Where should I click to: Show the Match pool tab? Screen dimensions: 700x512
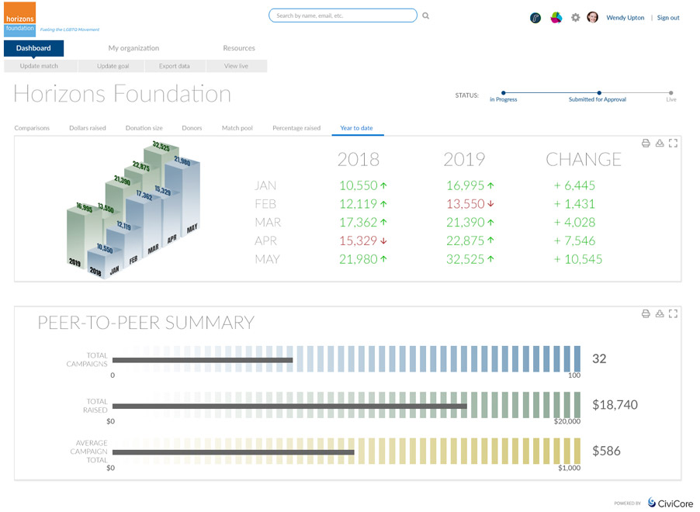pos(237,128)
